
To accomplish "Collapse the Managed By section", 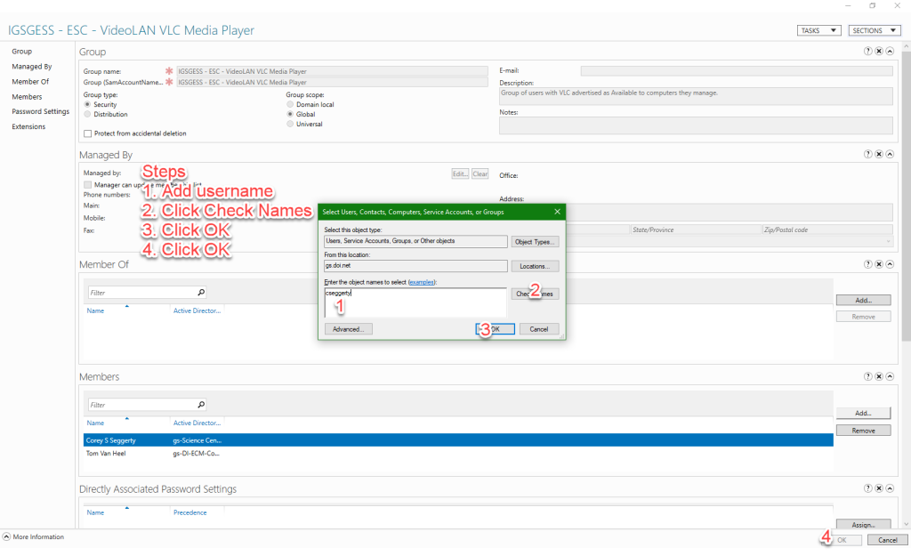I will (x=890, y=154).
